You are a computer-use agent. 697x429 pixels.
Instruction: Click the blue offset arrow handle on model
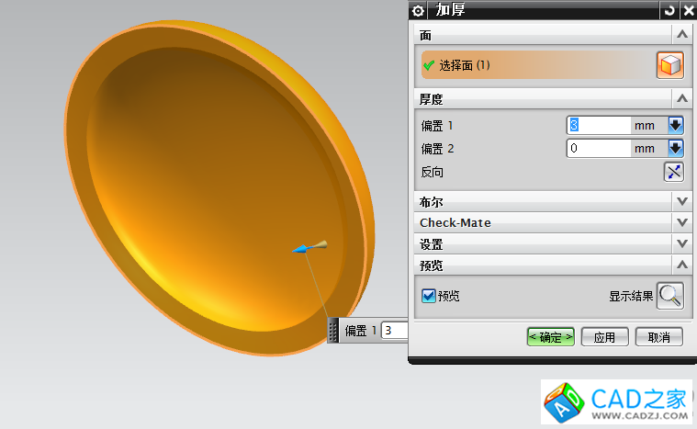(303, 248)
